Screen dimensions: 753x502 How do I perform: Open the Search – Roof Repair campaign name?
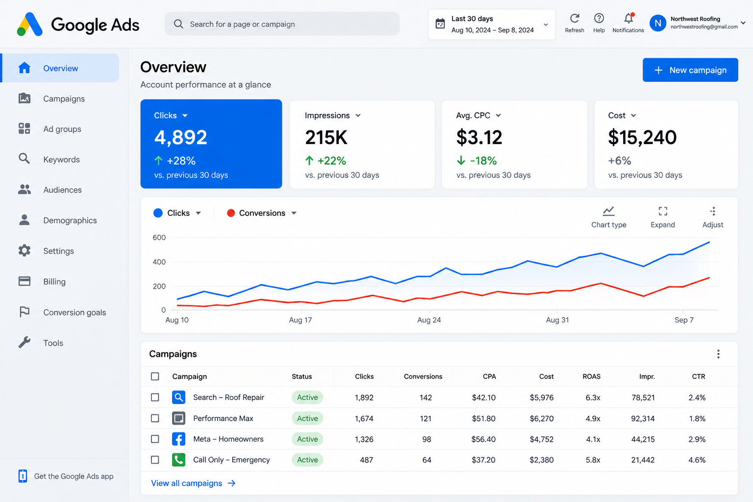(x=228, y=397)
